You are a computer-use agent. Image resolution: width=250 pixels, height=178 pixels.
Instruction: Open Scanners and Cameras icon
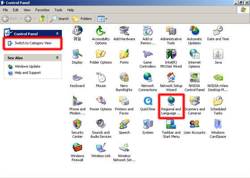pyautogui.click(x=195, y=105)
